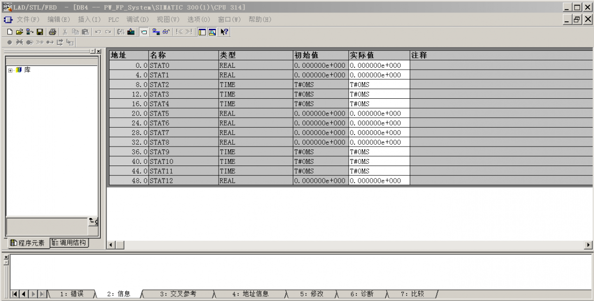Expand the 库 library tree node
This screenshot has width=594, height=301.
(10, 70)
